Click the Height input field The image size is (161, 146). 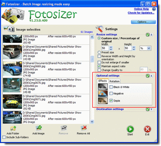(128, 48)
